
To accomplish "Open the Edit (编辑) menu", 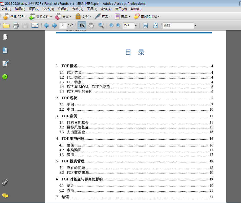I will [x=20, y=9].
